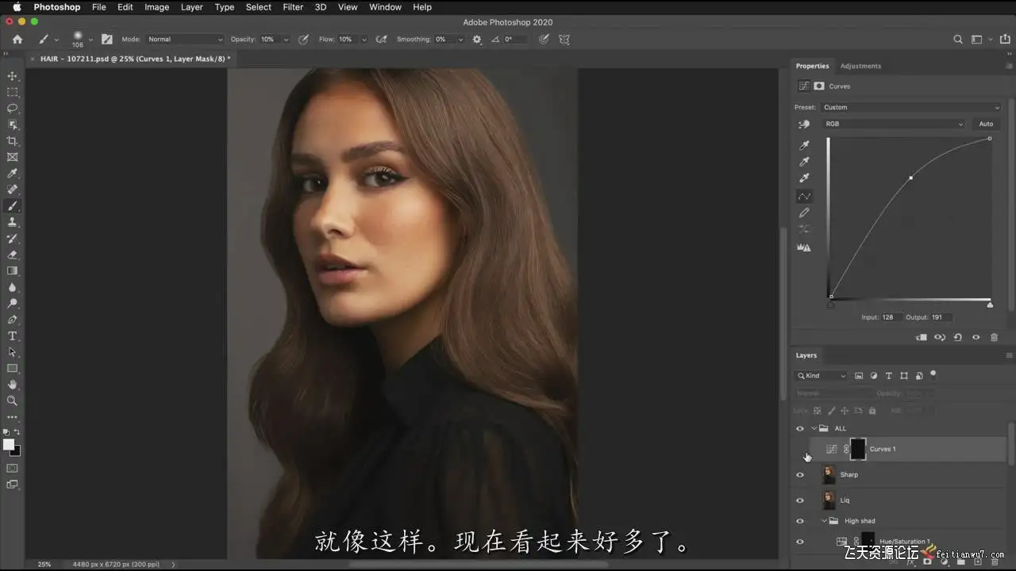Delete the Curves adjustment via trash icon
The width and height of the screenshot is (1016, 571).
[994, 337]
